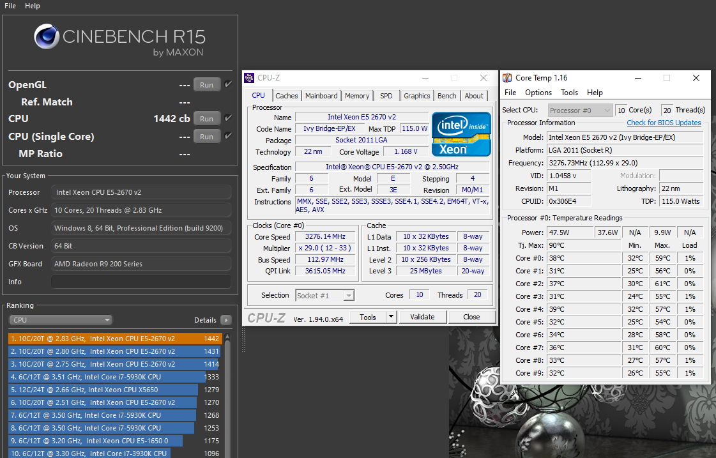Open Options menu in Core Temp
Viewport: 716px width, 458px height.
coord(538,93)
